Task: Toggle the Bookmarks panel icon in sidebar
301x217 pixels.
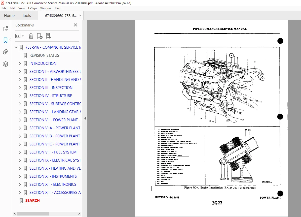Action: (6, 40)
